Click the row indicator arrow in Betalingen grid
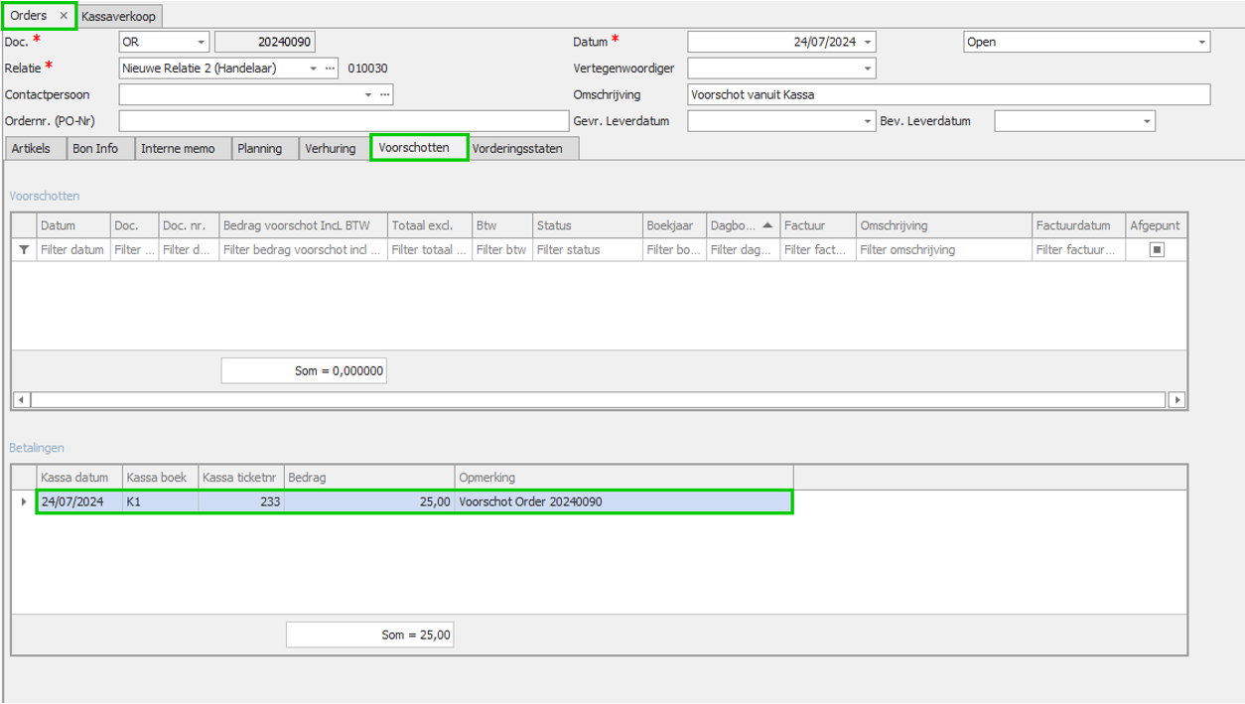 pyautogui.click(x=24, y=501)
